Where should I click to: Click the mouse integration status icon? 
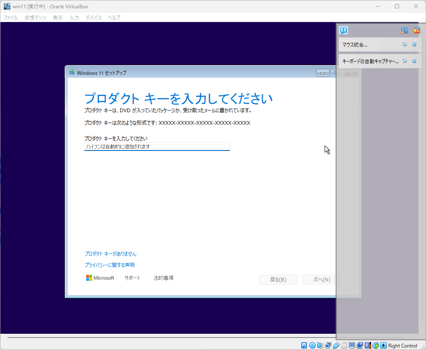[x=375, y=345]
